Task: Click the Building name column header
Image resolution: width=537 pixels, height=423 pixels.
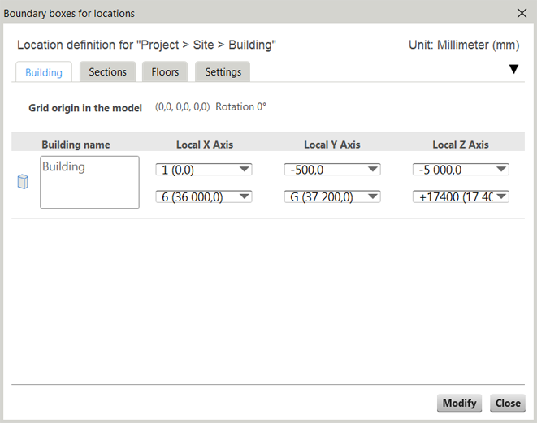Action: point(76,145)
